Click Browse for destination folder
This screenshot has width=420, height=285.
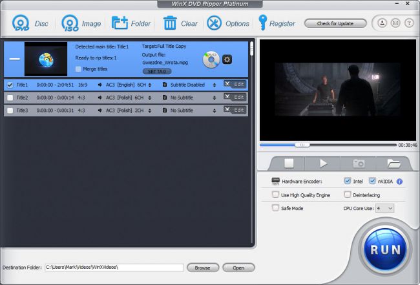coord(203,268)
